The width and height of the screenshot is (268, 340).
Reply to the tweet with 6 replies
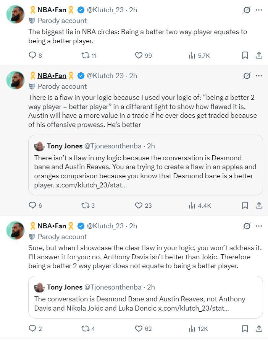[x=32, y=205]
